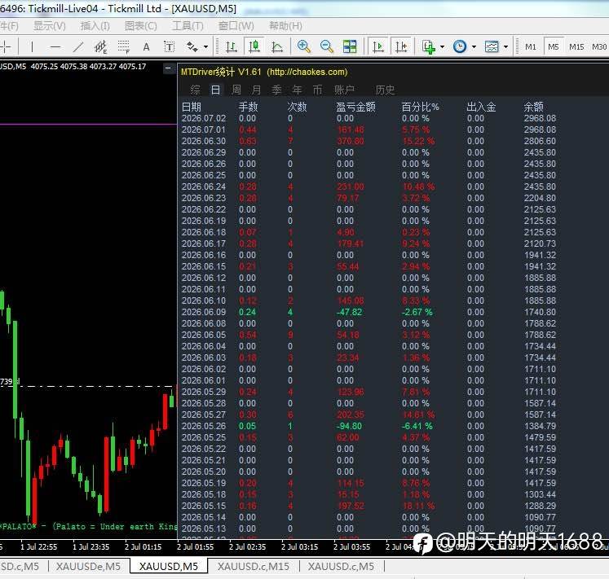Switch chart to candlestick mode
Image resolution: width=609 pixels, height=579 pixels.
(x=254, y=47)
